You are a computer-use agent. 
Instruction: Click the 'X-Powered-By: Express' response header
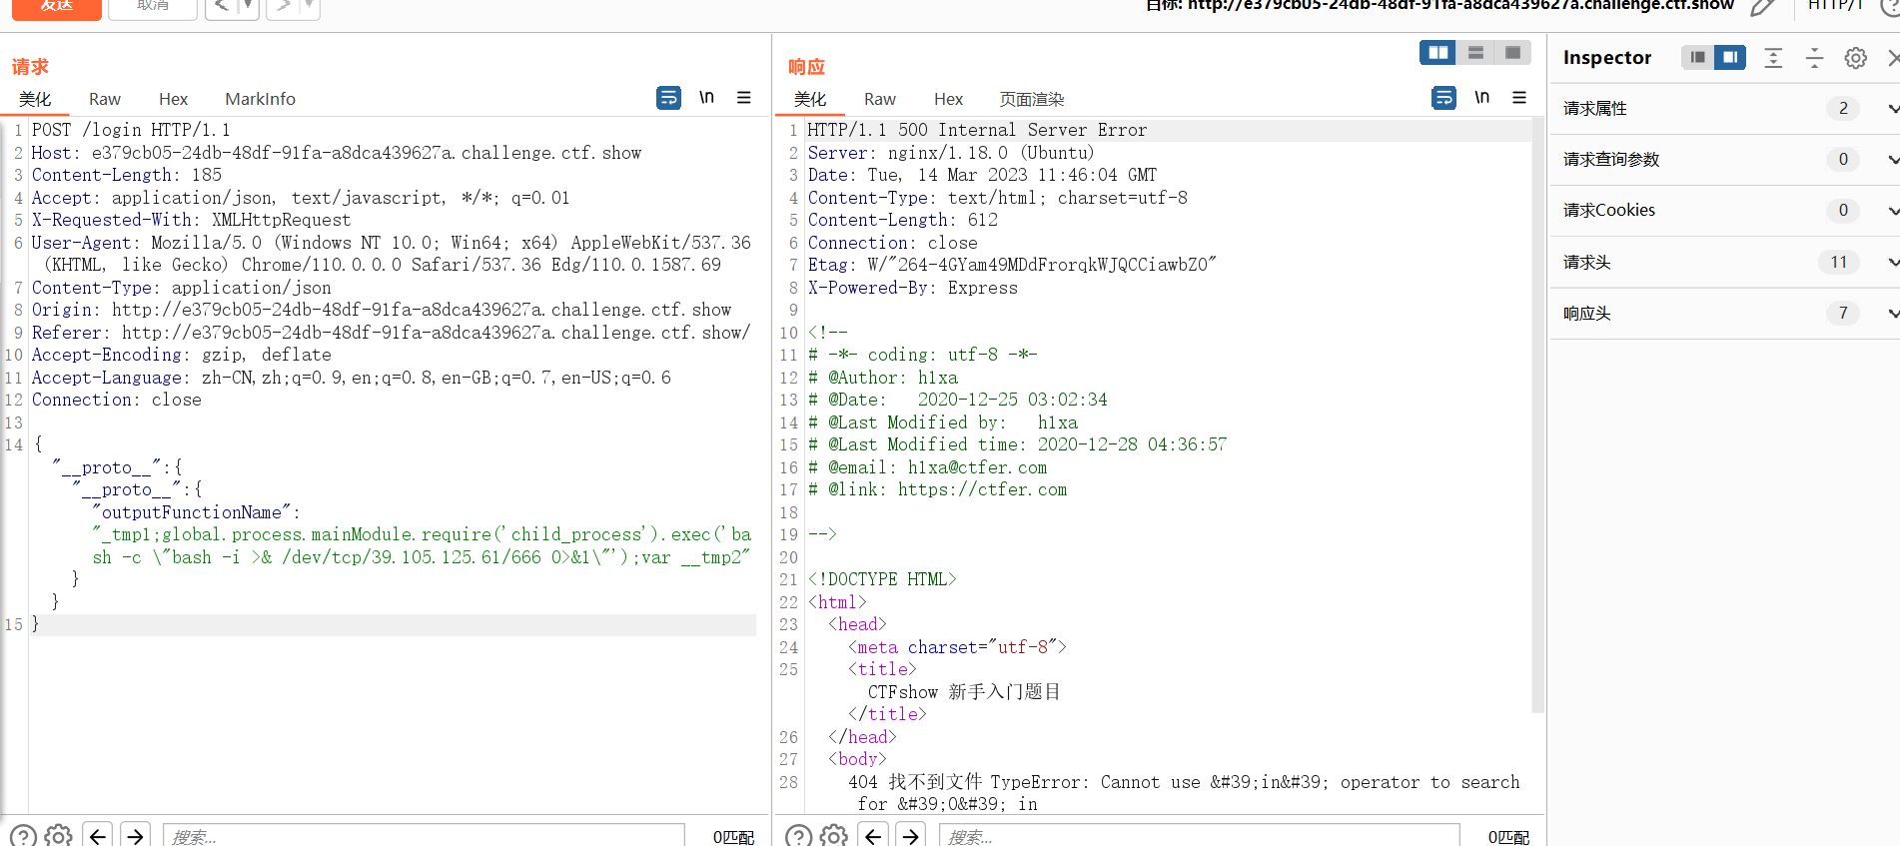(913, 288)
